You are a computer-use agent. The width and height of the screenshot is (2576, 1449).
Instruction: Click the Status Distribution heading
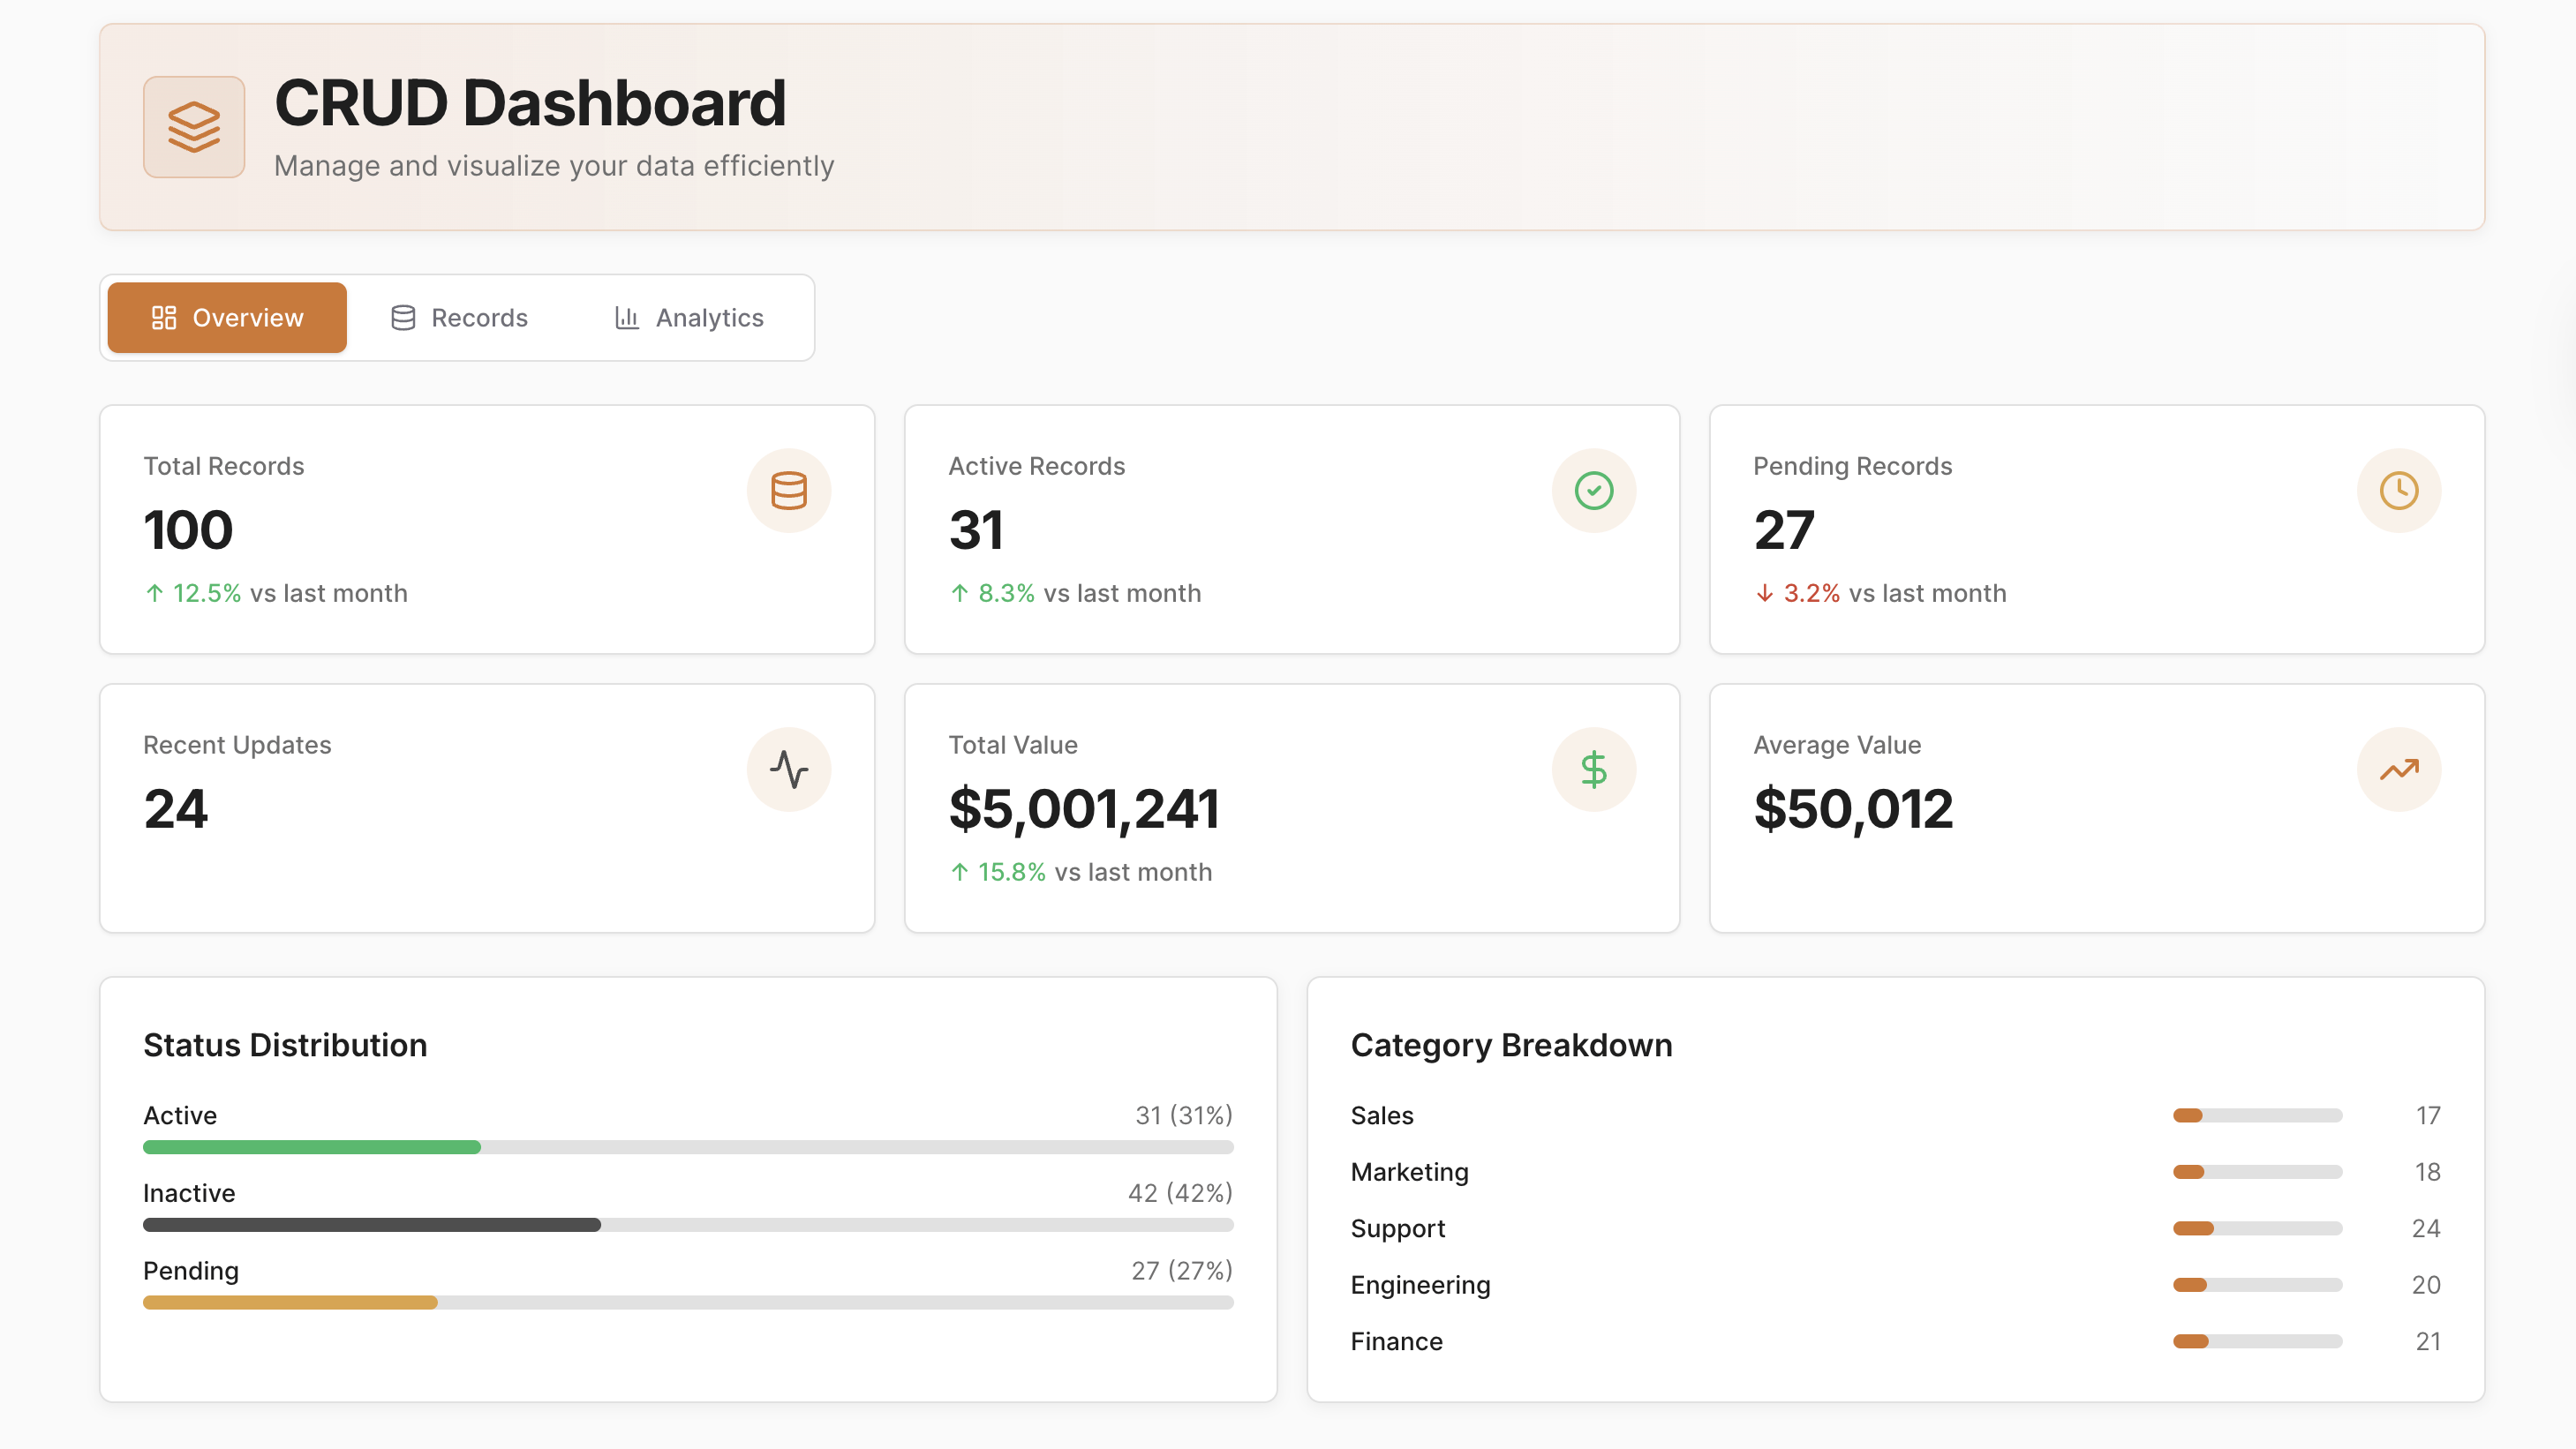click(x=285, y=1046)
